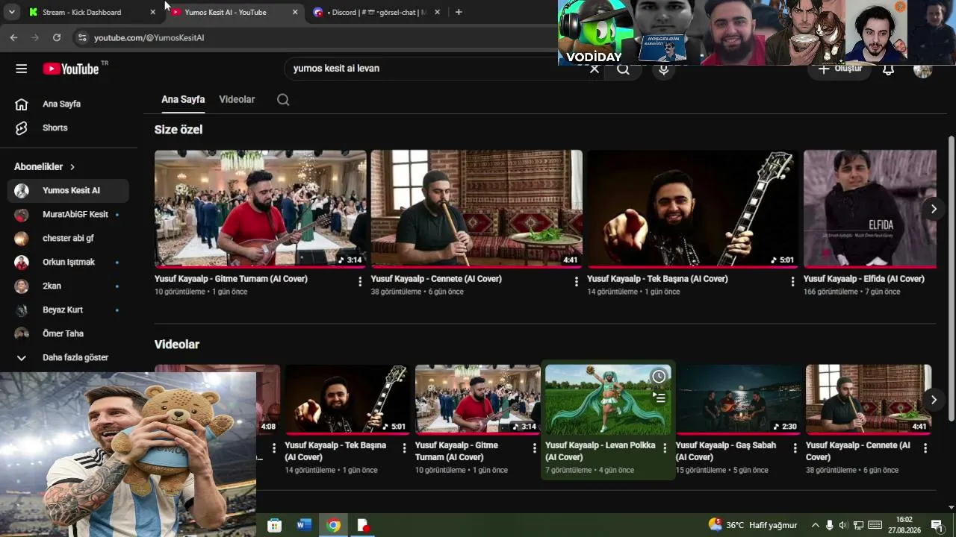Open the Gaş Sabah (AI Cover) title

click(726, 451)
